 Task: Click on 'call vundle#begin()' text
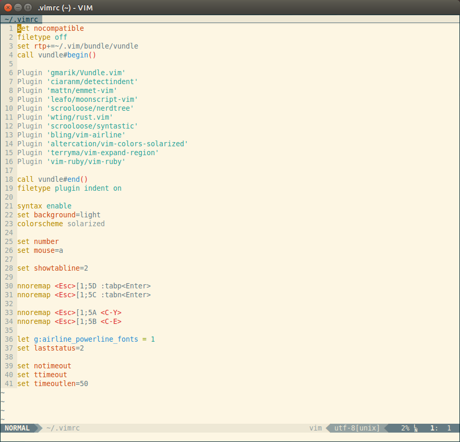57,55
